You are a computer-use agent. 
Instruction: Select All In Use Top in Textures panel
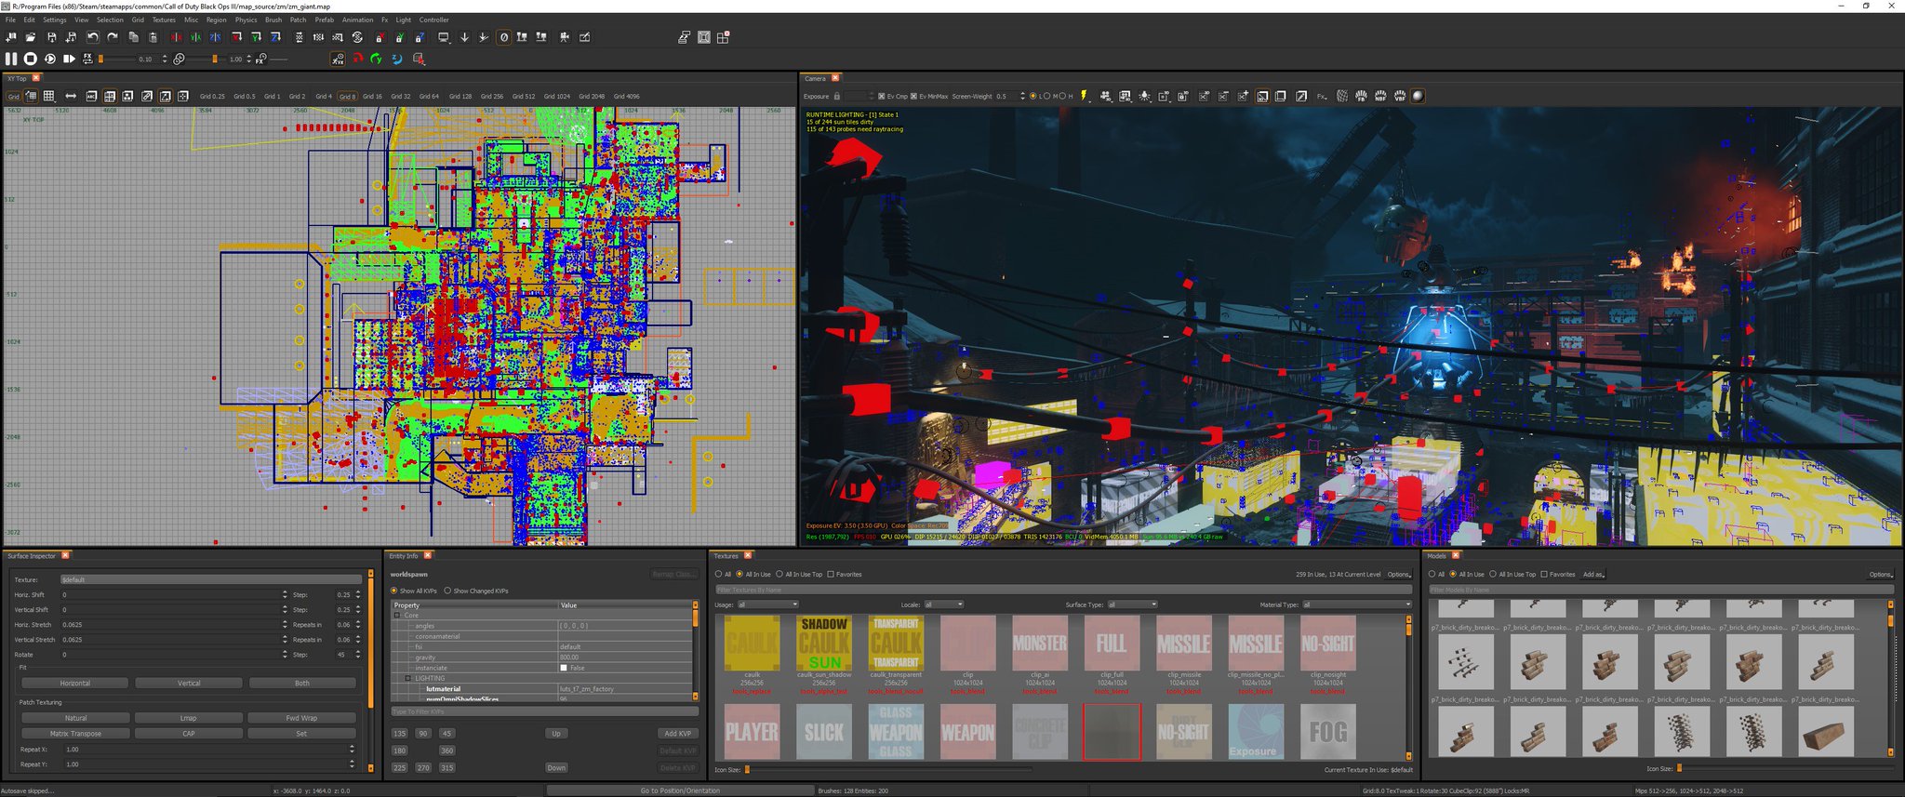click(779, 574)
